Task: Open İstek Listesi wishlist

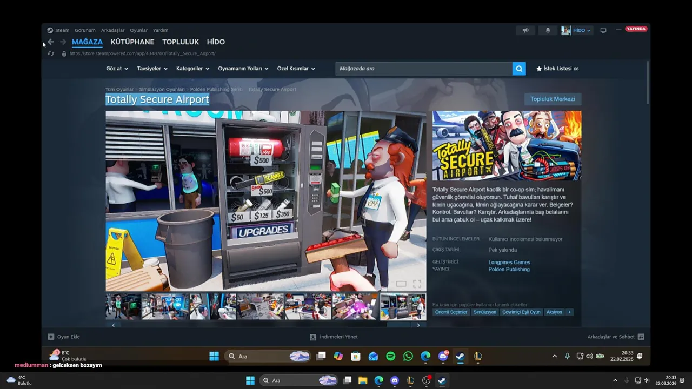Action: point(557,69)
